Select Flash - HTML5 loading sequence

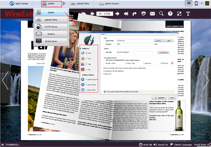[x=106, y=63]
